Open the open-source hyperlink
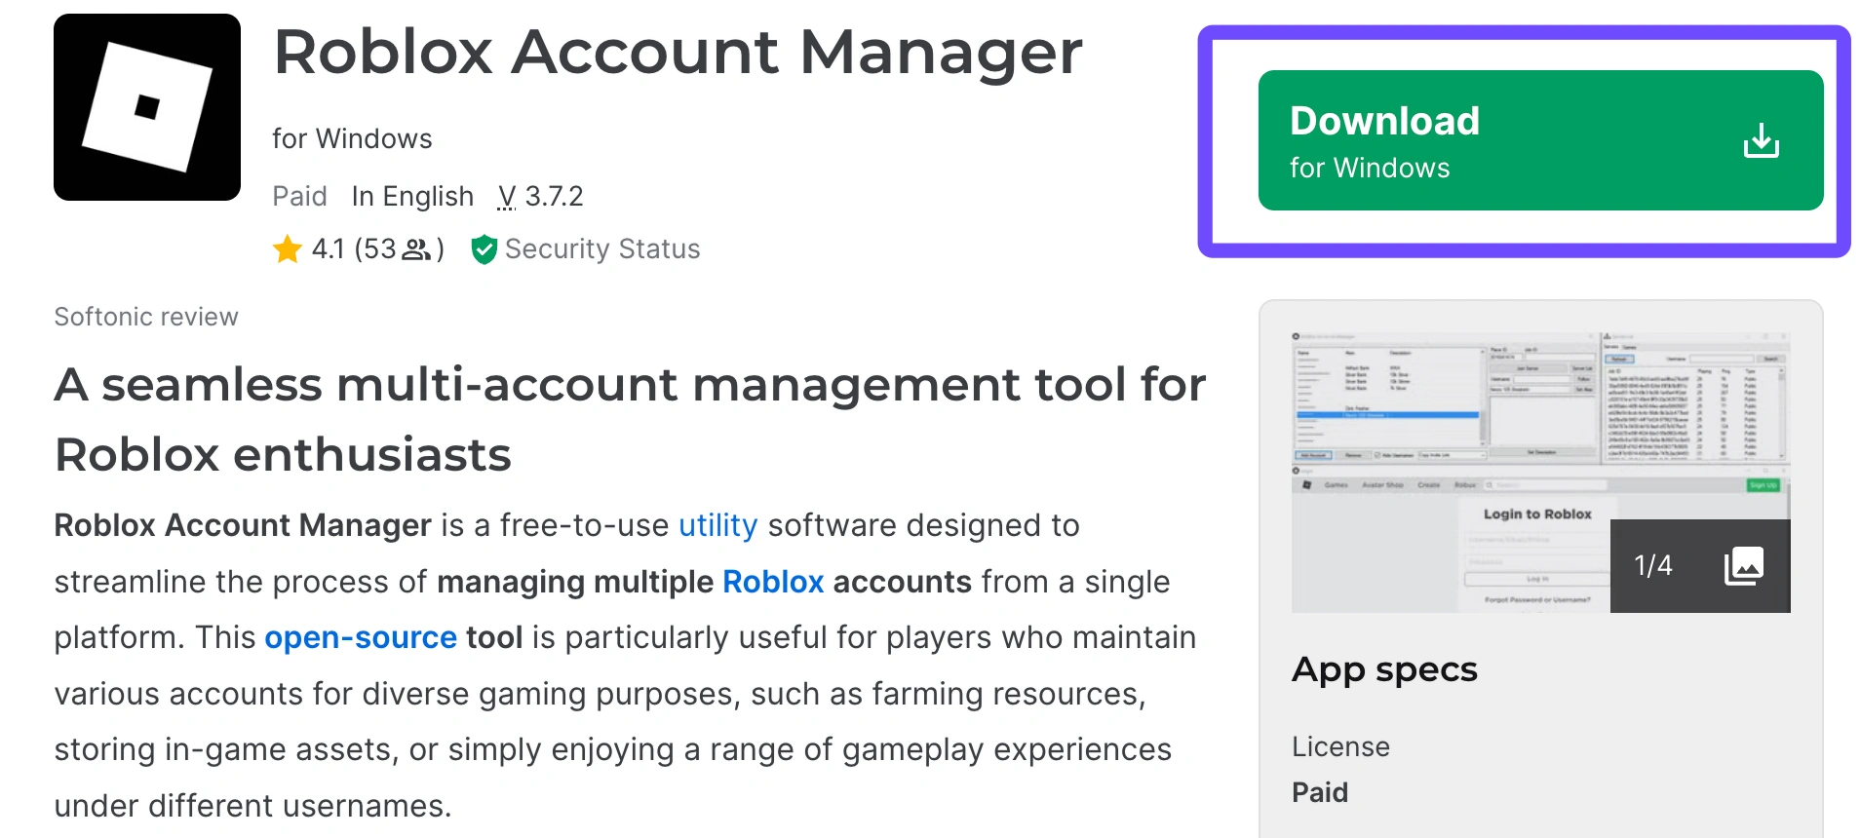The image size is (1860, 838). click(x=361, y=637)
